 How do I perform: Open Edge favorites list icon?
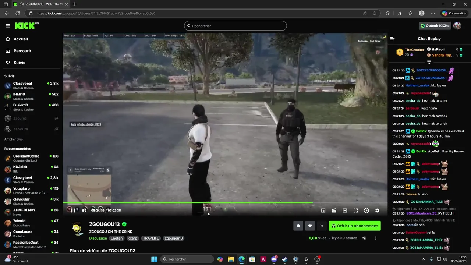(410, 13)
